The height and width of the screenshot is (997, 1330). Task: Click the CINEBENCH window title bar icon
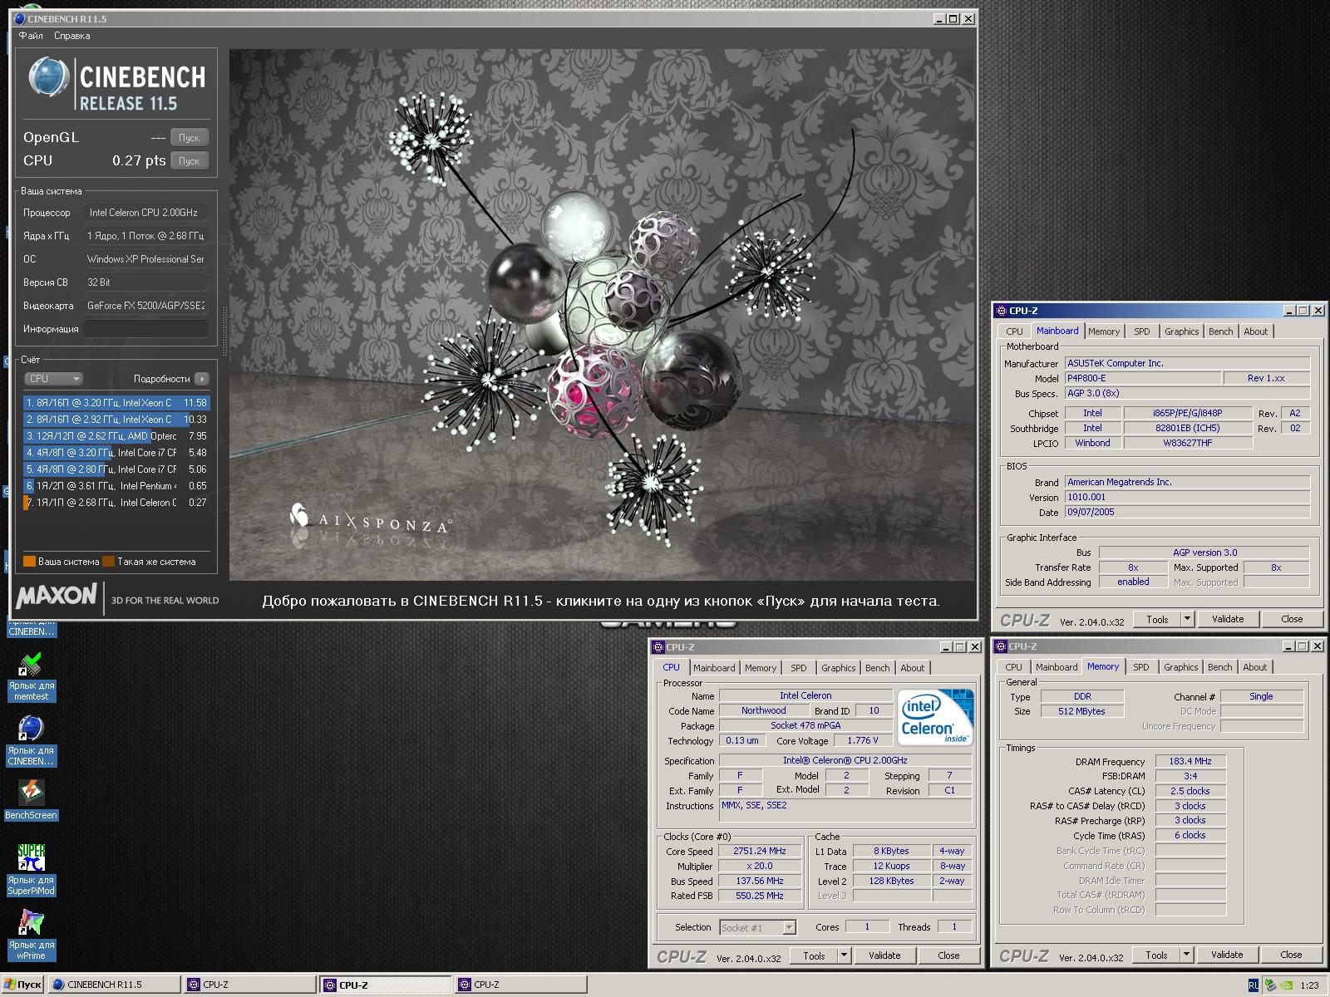click(20, 18)
